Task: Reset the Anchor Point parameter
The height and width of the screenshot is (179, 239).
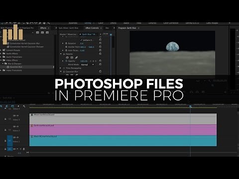Action: [100, 47]
